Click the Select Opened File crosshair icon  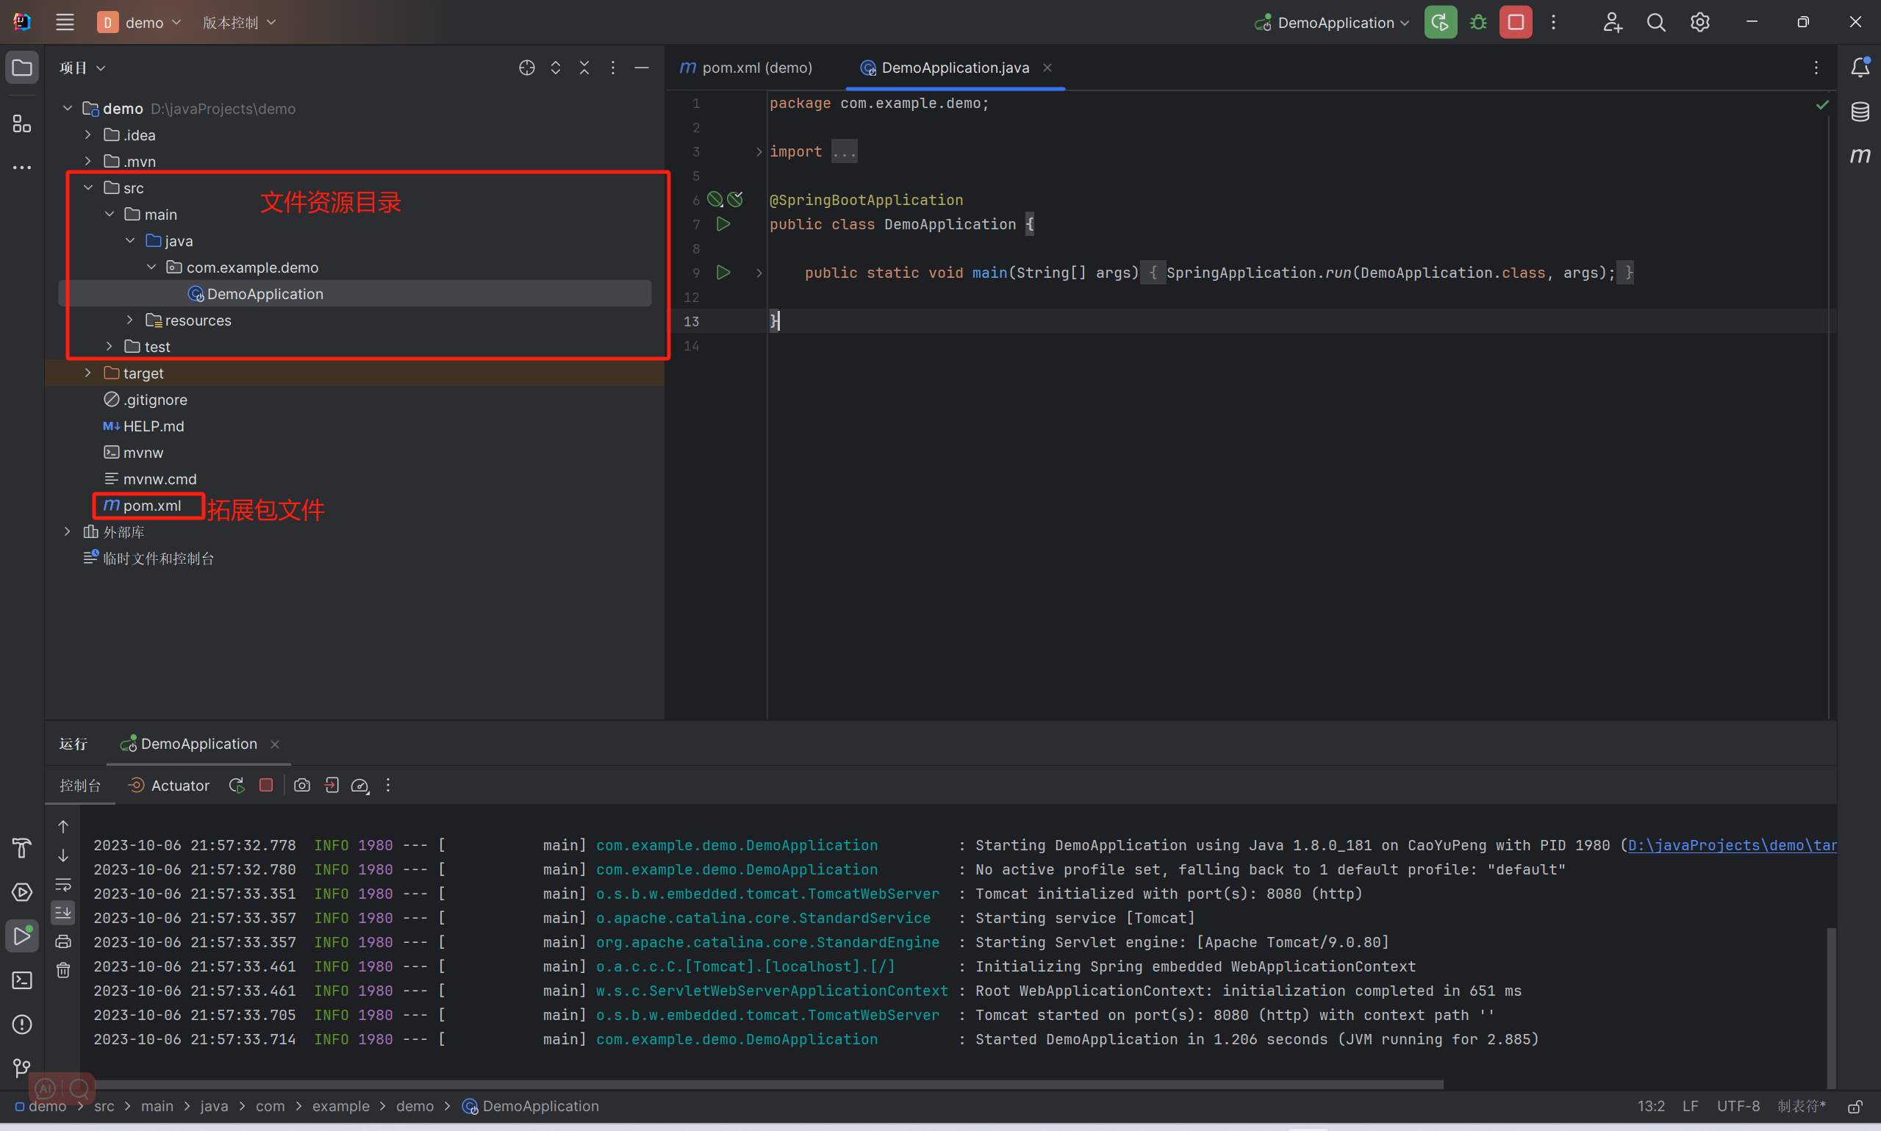[x=526, y=68]
